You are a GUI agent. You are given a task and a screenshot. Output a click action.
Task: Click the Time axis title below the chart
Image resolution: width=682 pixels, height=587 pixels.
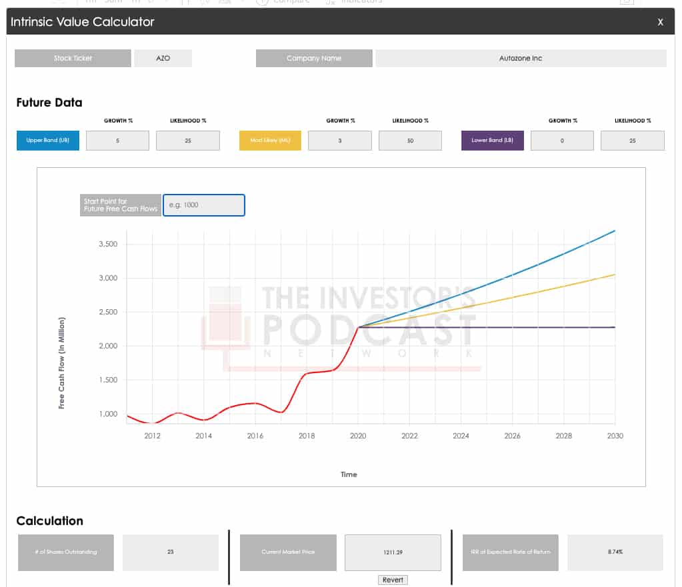(349, 474)
